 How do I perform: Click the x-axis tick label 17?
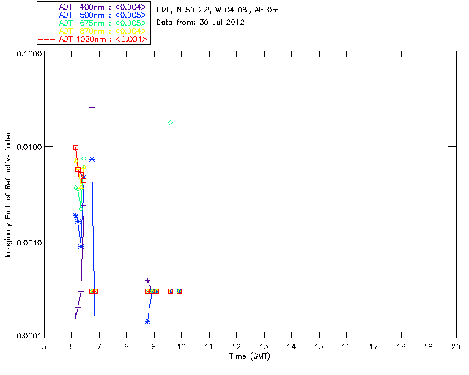pyautogui.click(x=374, y=346)
